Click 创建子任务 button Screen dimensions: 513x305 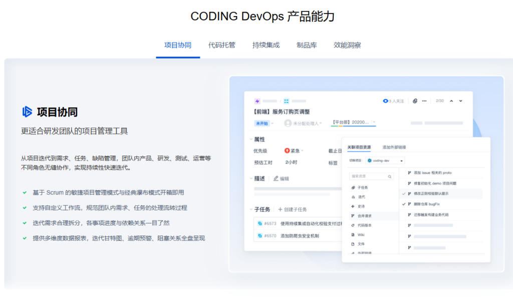pos(293,209)
